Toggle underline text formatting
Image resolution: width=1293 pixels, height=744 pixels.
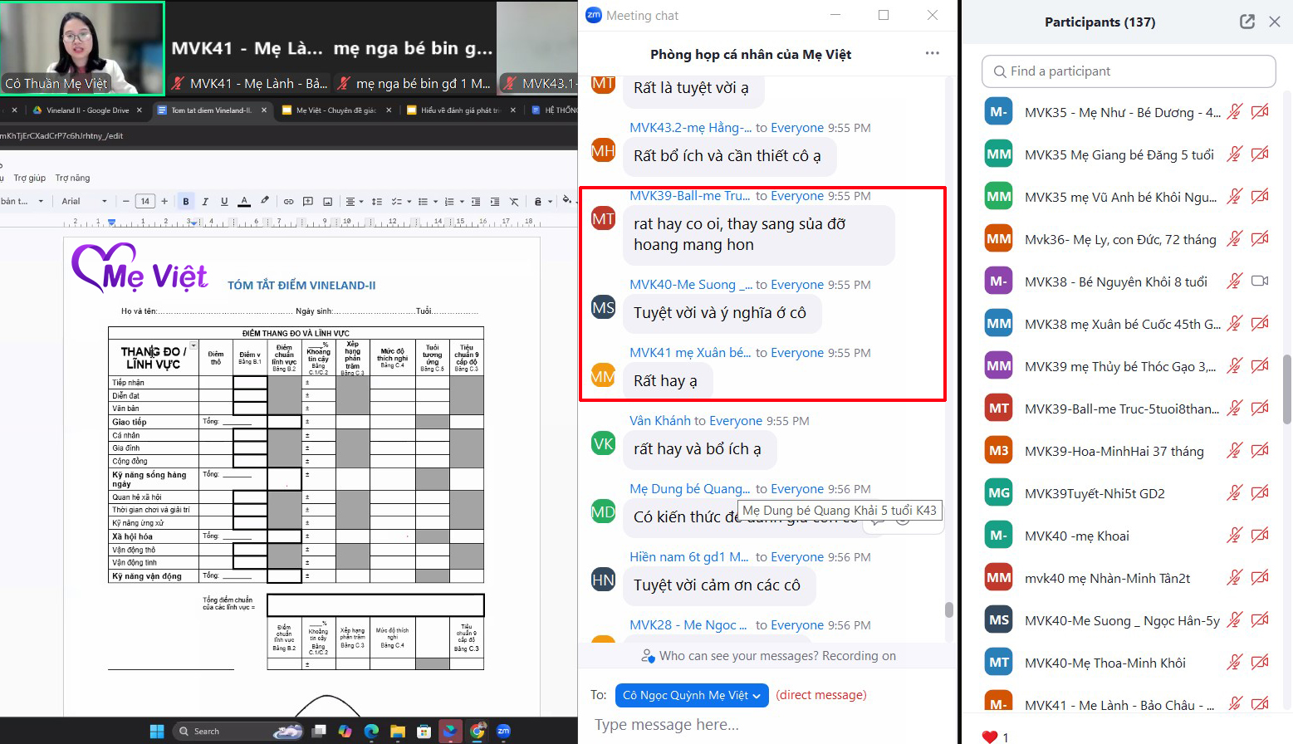coord(224,202)
